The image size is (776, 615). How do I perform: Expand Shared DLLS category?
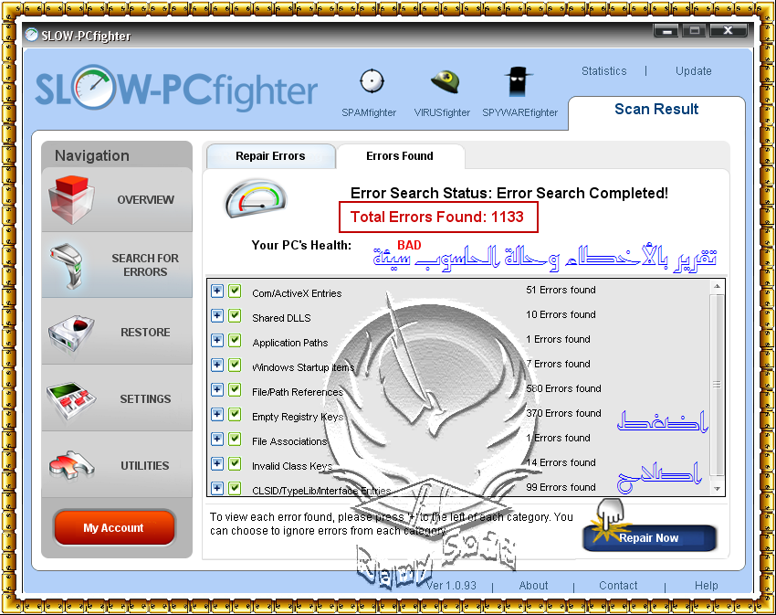216,315
